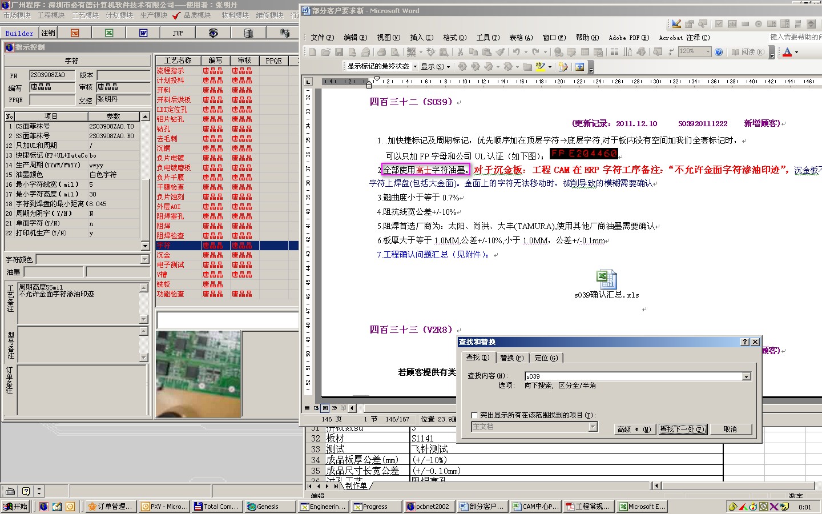Image resolution: width=822 pixels, height=514 pixels.
Task: Click the Word export icon in ERP toolbar
Action: pos(143,33)
